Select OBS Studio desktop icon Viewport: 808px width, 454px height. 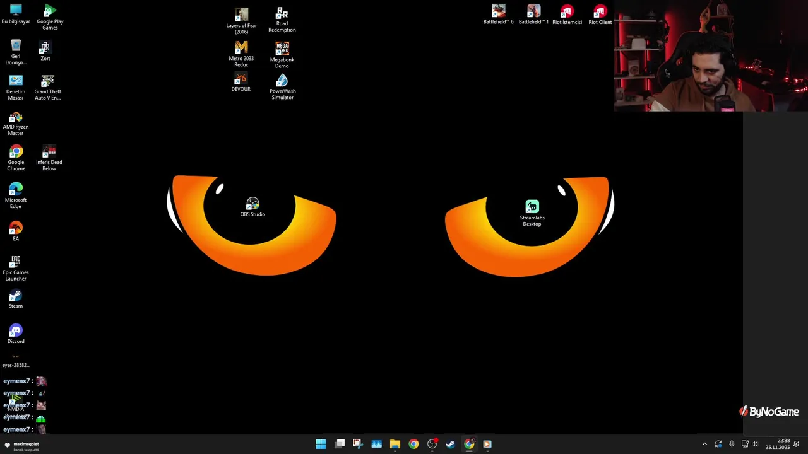(x=252, y=207)
